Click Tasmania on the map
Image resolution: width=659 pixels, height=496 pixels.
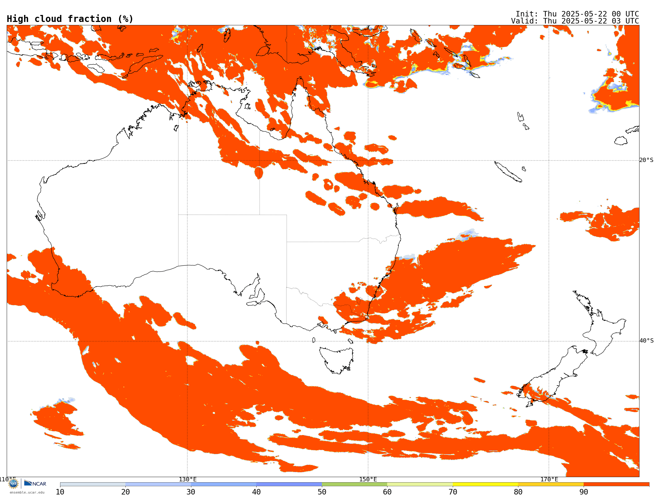pyautogui.click(x=337, y=360)
